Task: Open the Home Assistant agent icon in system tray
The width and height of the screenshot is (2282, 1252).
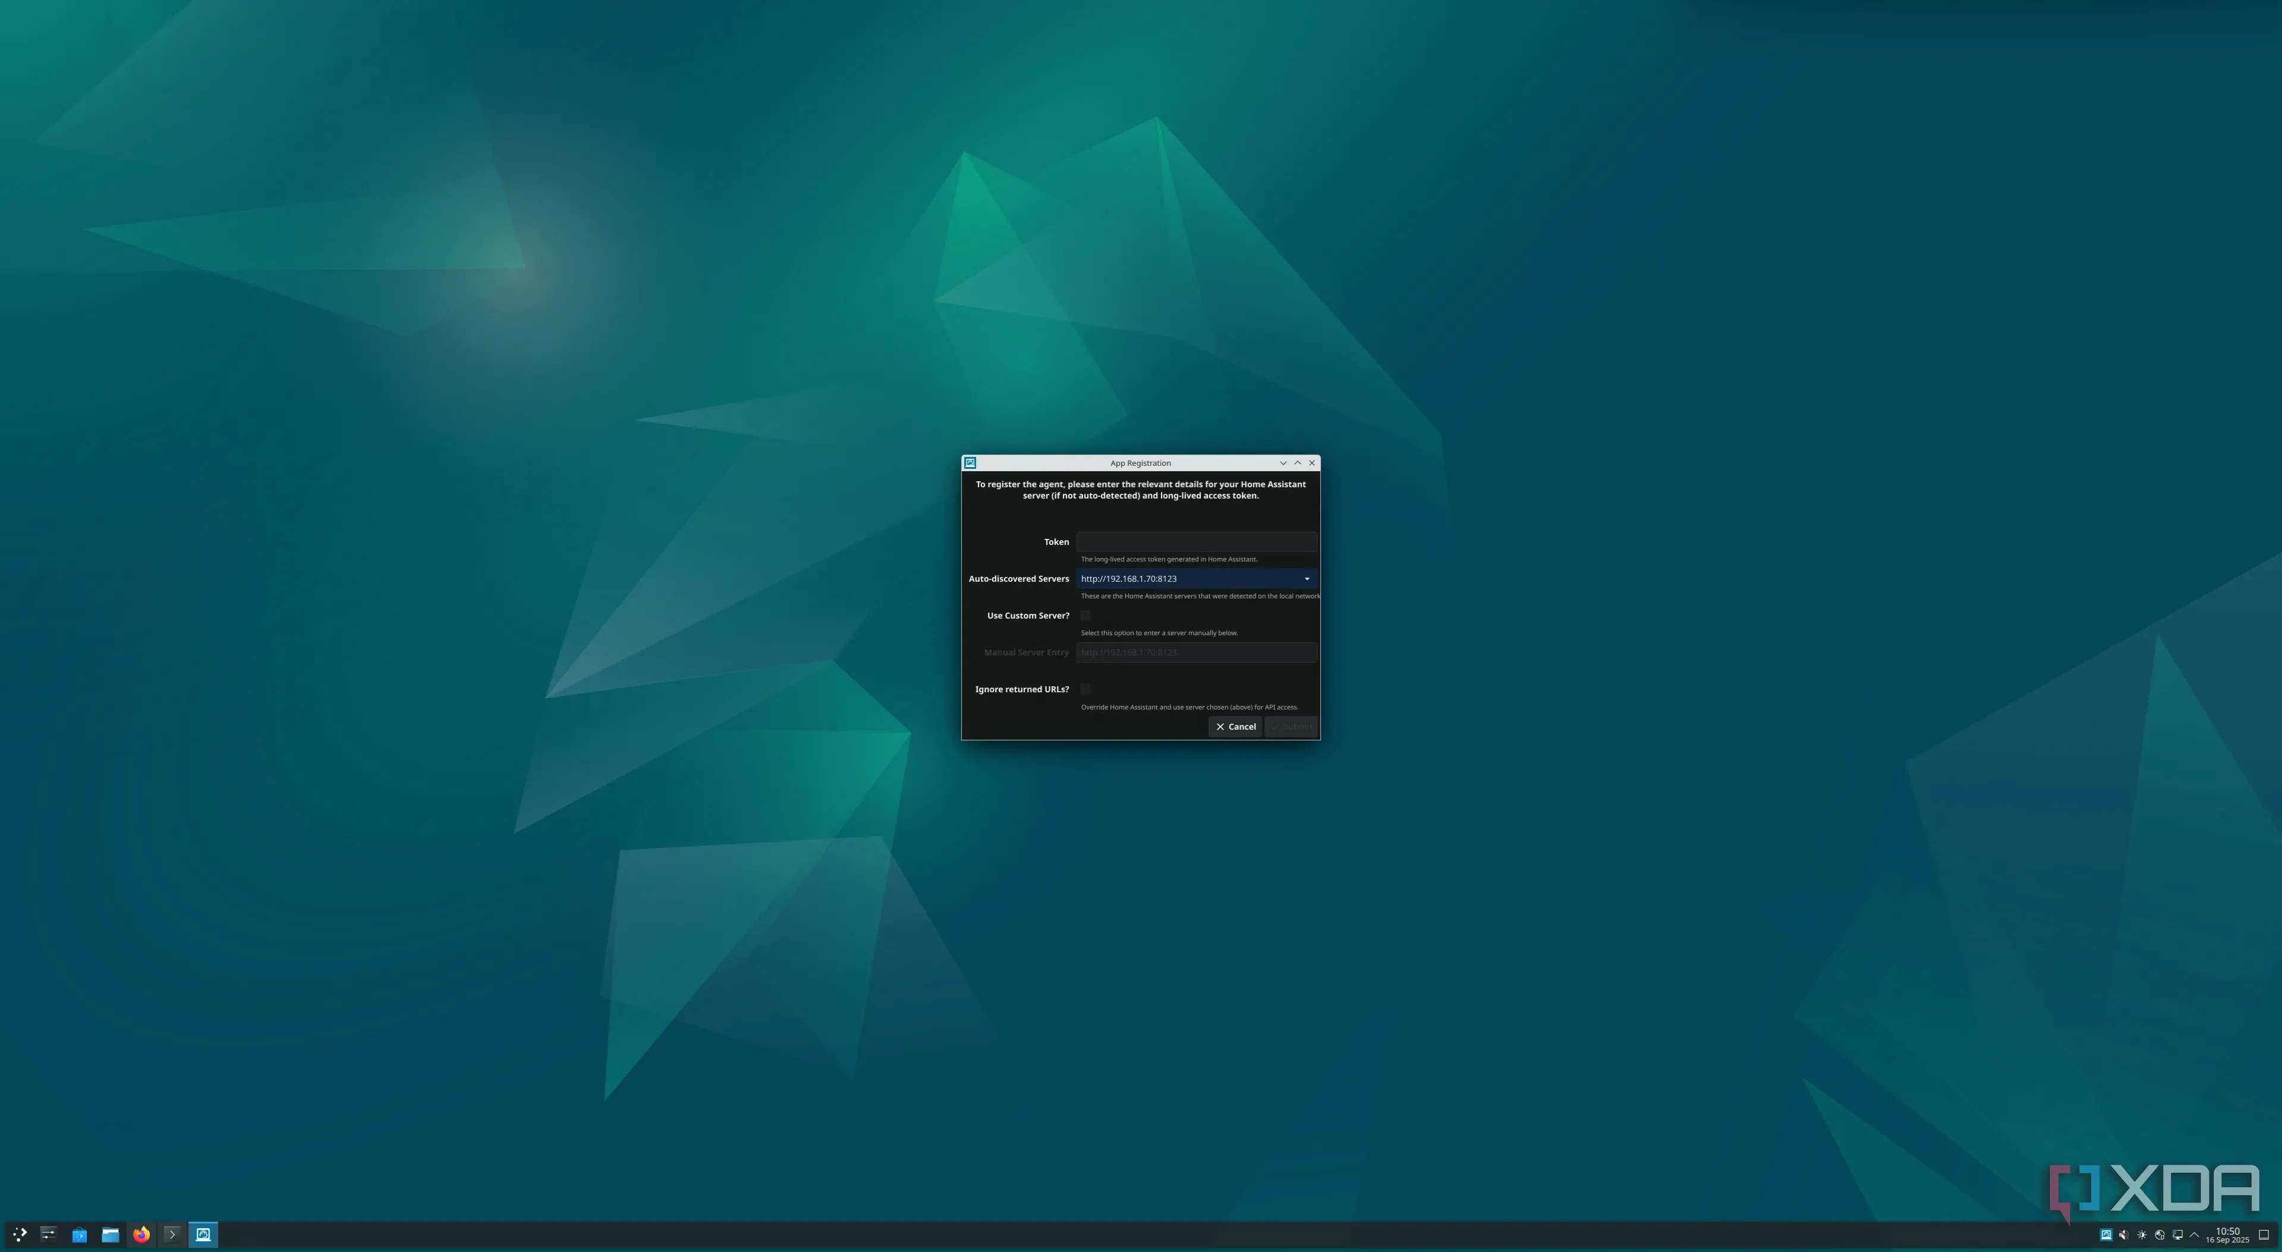Action: [x=2107, y=1234]
